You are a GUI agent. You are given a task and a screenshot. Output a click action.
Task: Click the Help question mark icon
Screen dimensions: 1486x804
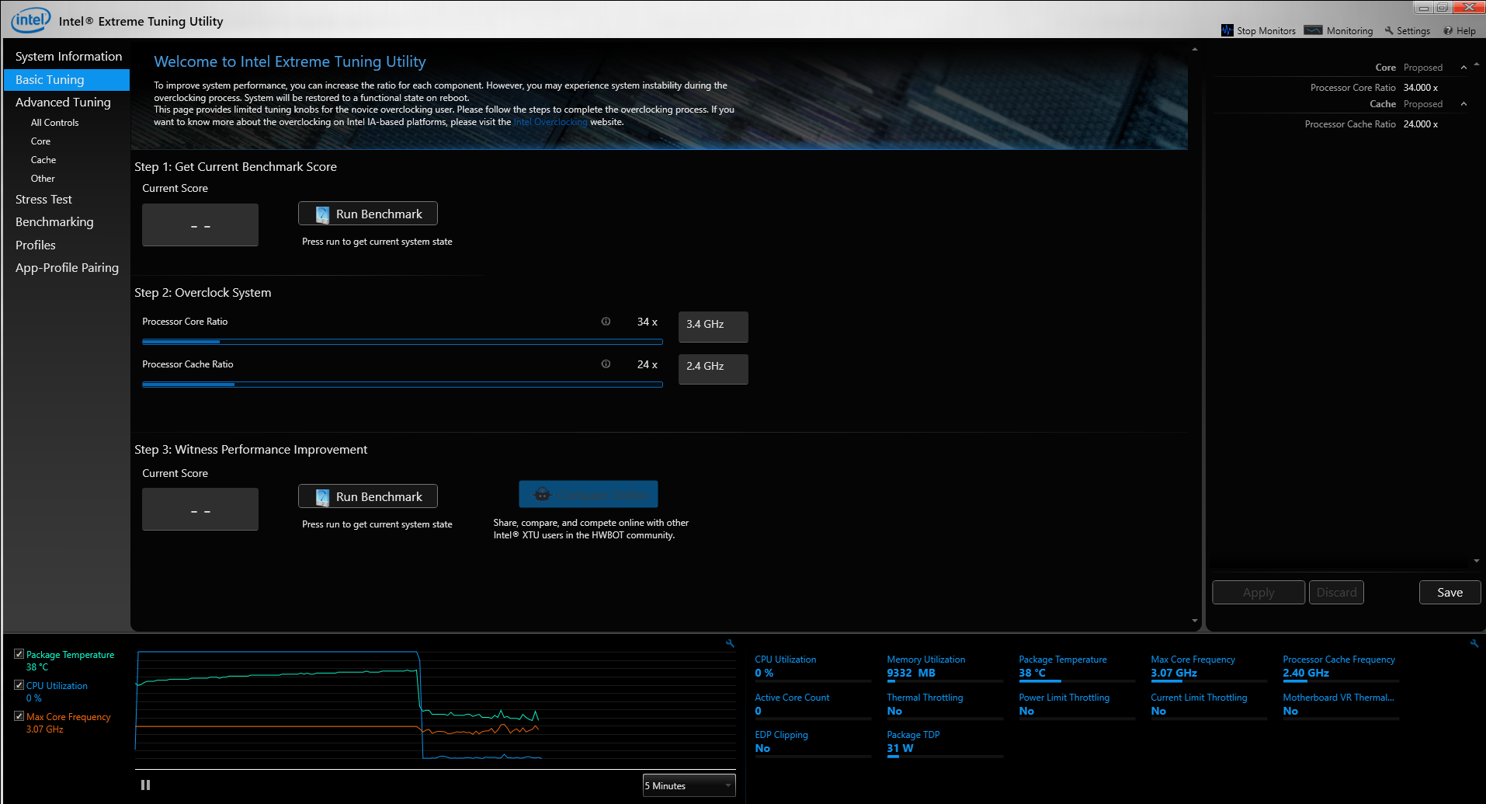1448,31
